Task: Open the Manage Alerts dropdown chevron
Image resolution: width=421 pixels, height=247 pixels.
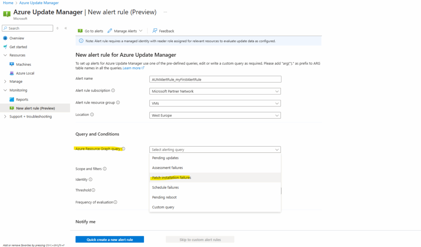Action: (141, 31)
